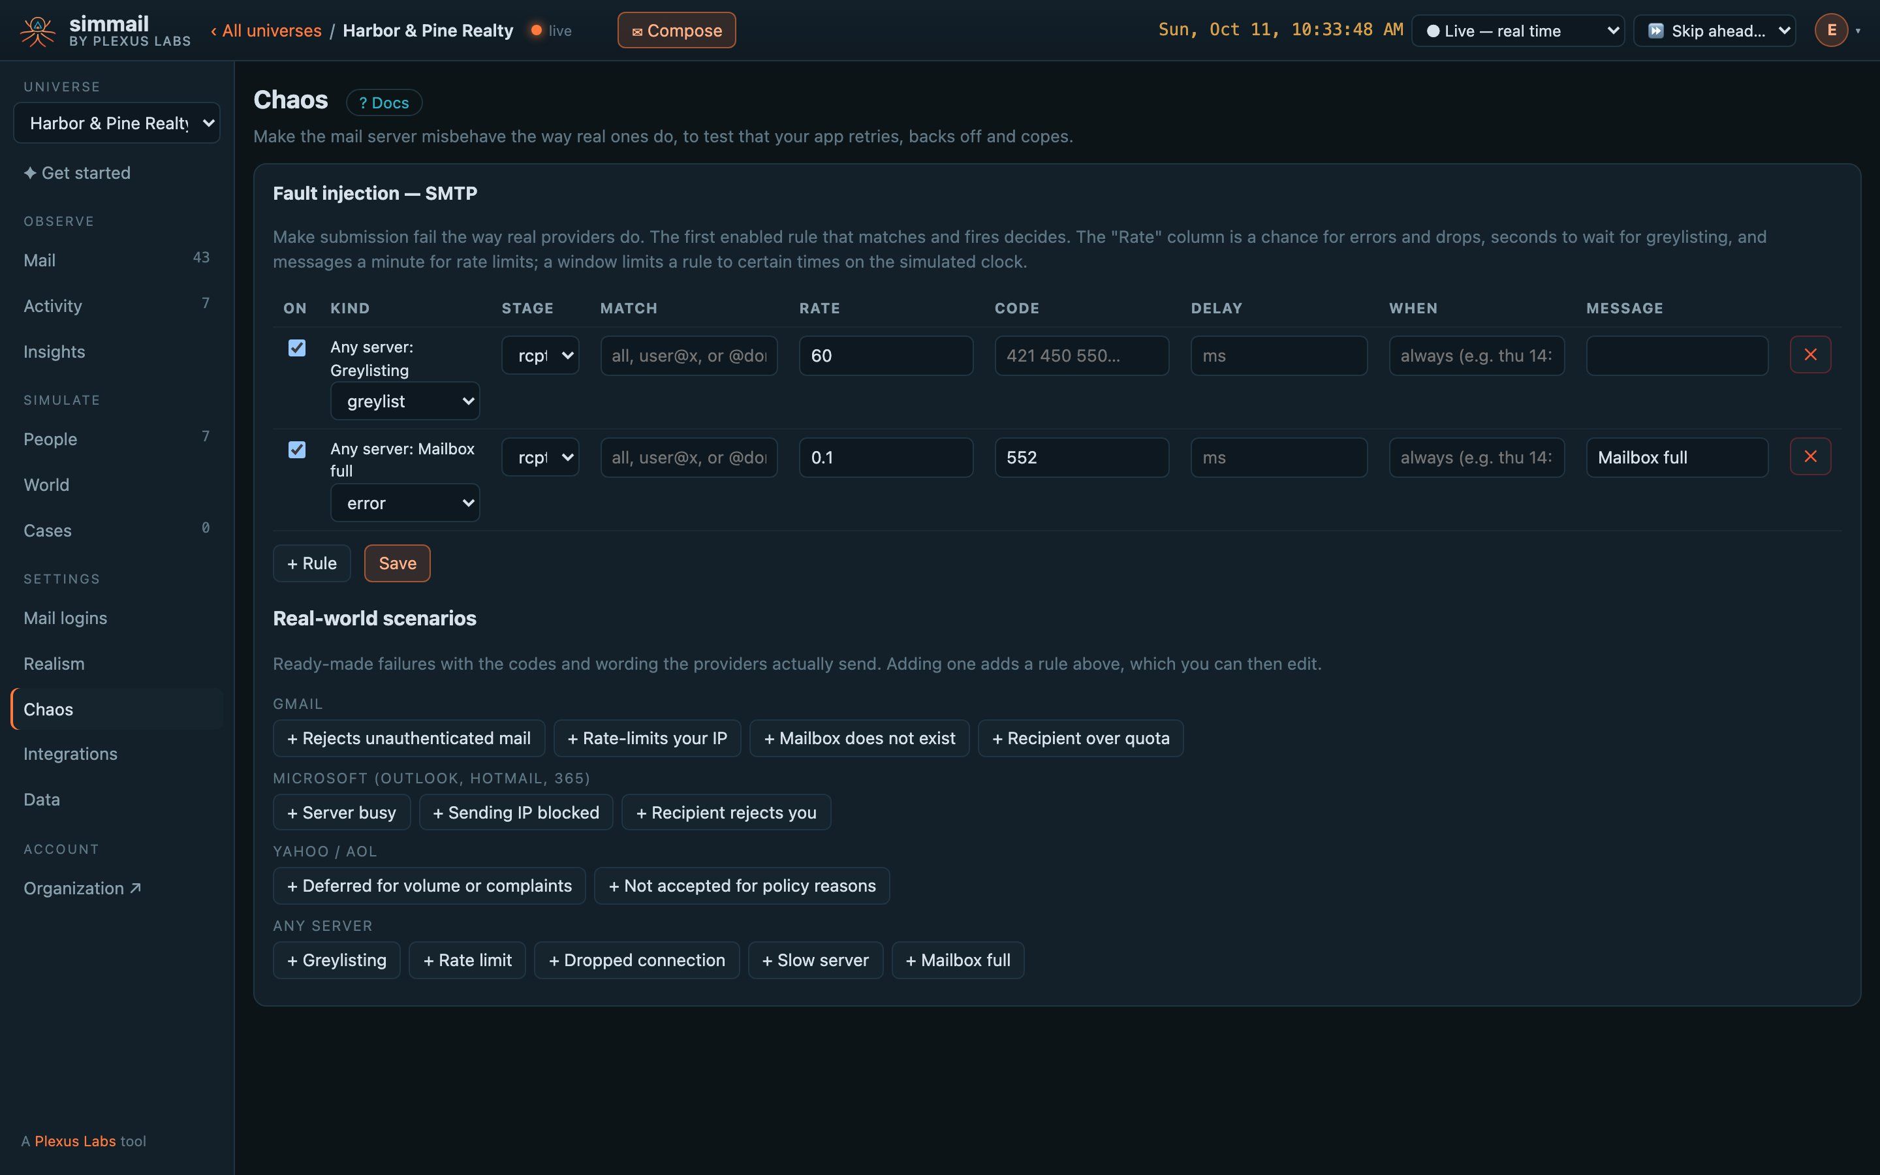Open Realism settings
The width and height of the screenshot is (1880, 1175).
pos(117,664)
